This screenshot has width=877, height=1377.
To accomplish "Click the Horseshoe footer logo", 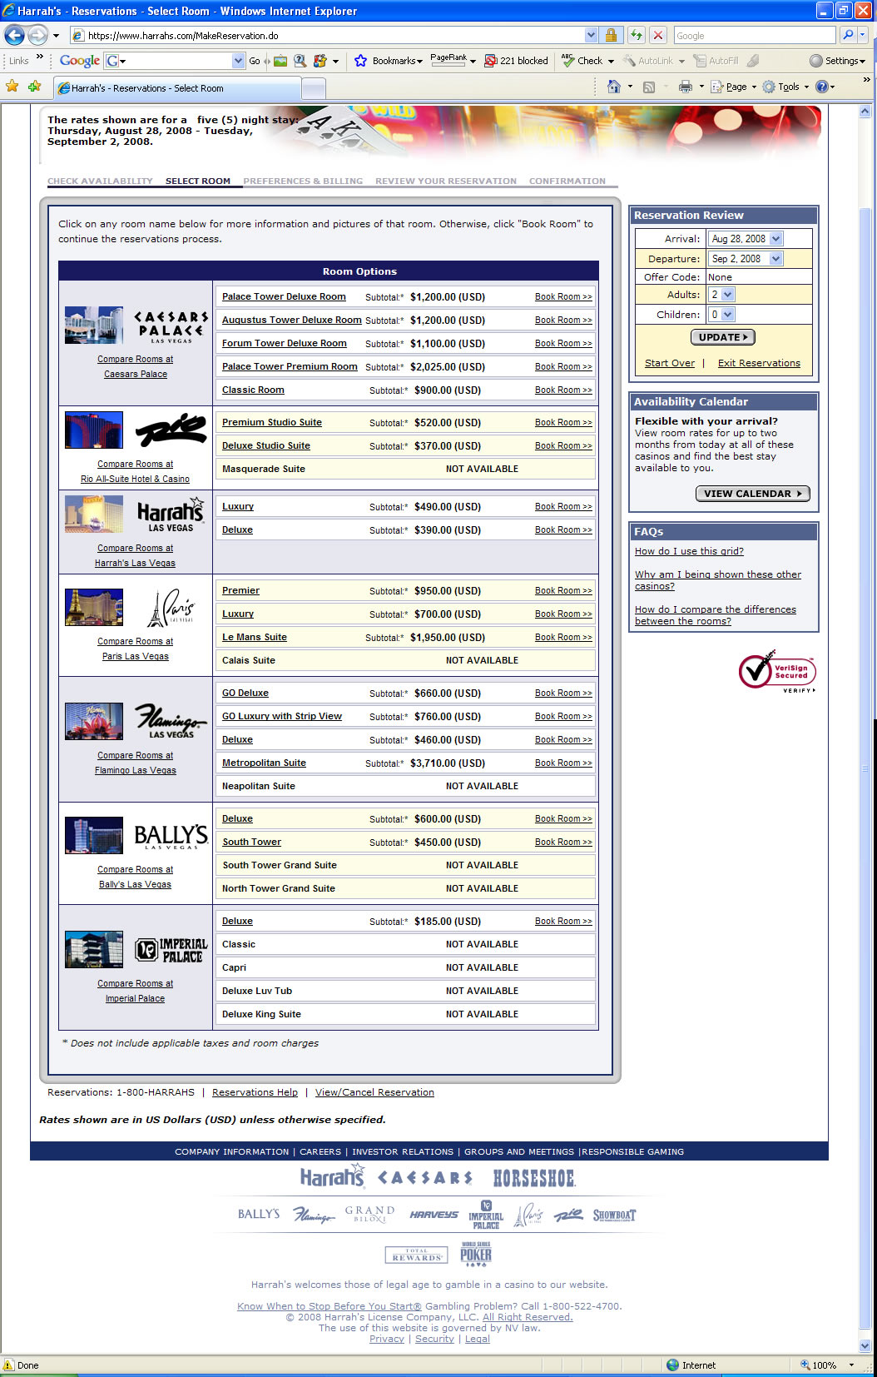I will tap(534, 1178).
